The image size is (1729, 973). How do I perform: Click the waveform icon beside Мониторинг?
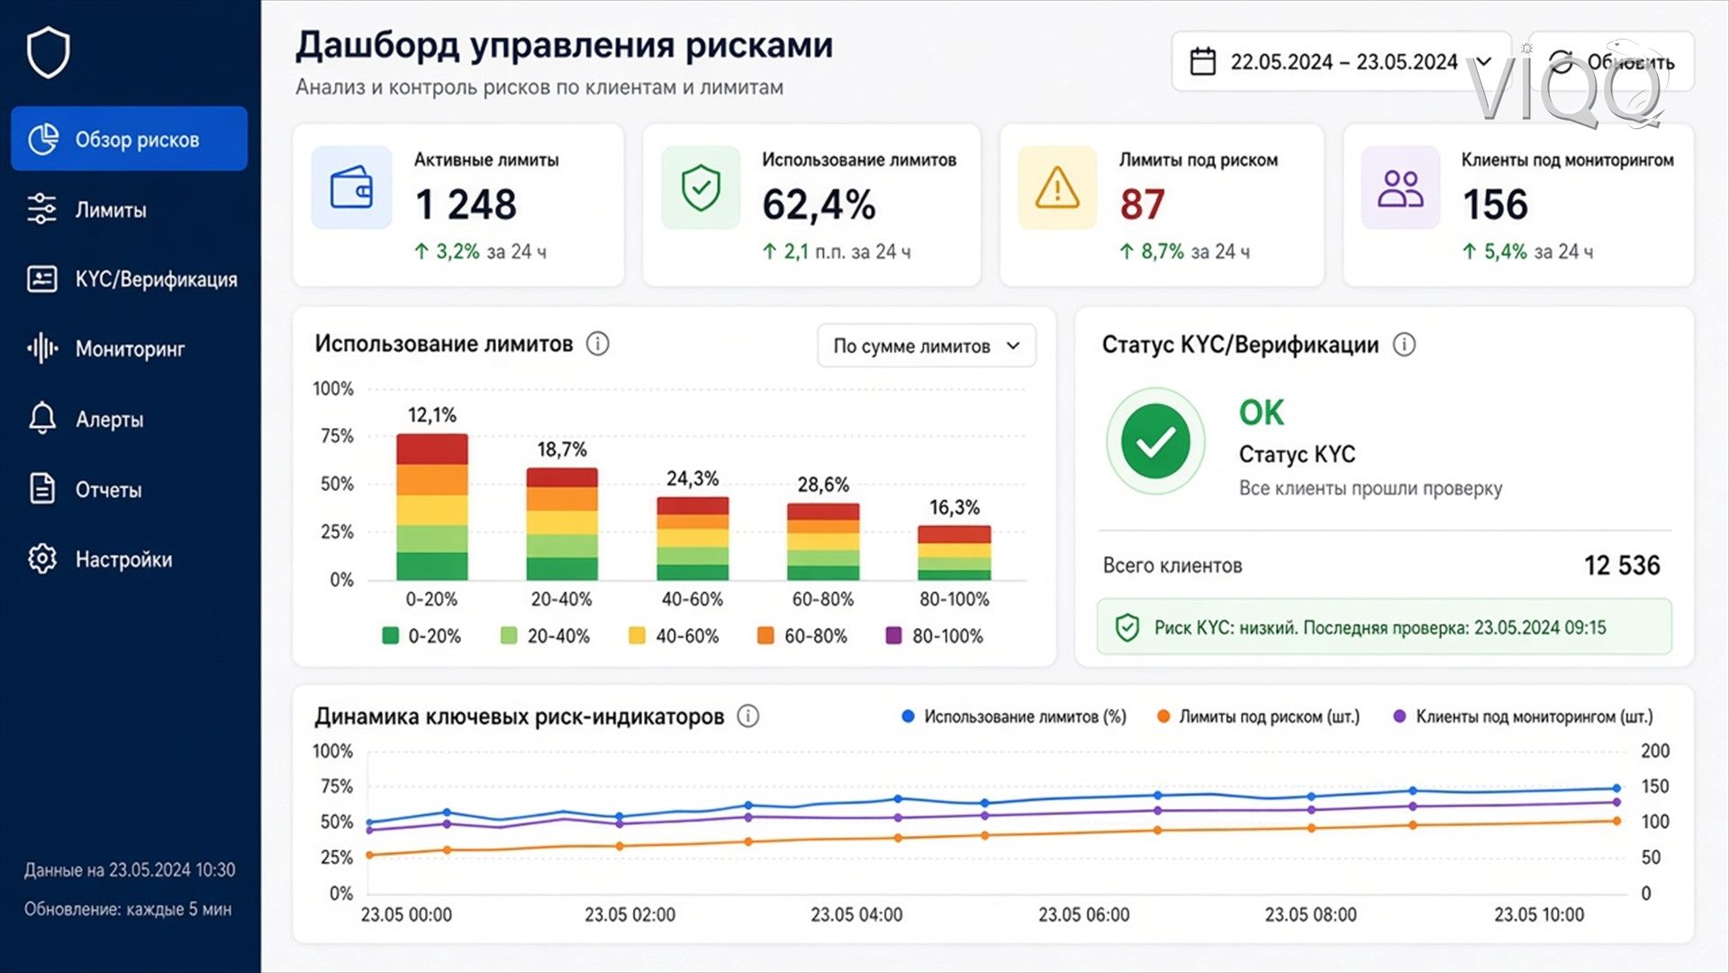tap(42, 349)
